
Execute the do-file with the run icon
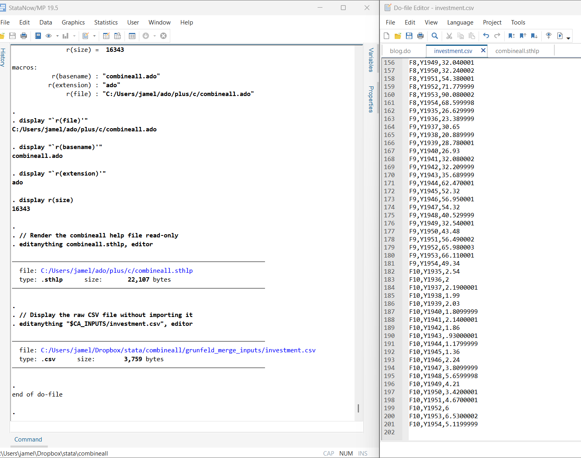pos(560,36)
